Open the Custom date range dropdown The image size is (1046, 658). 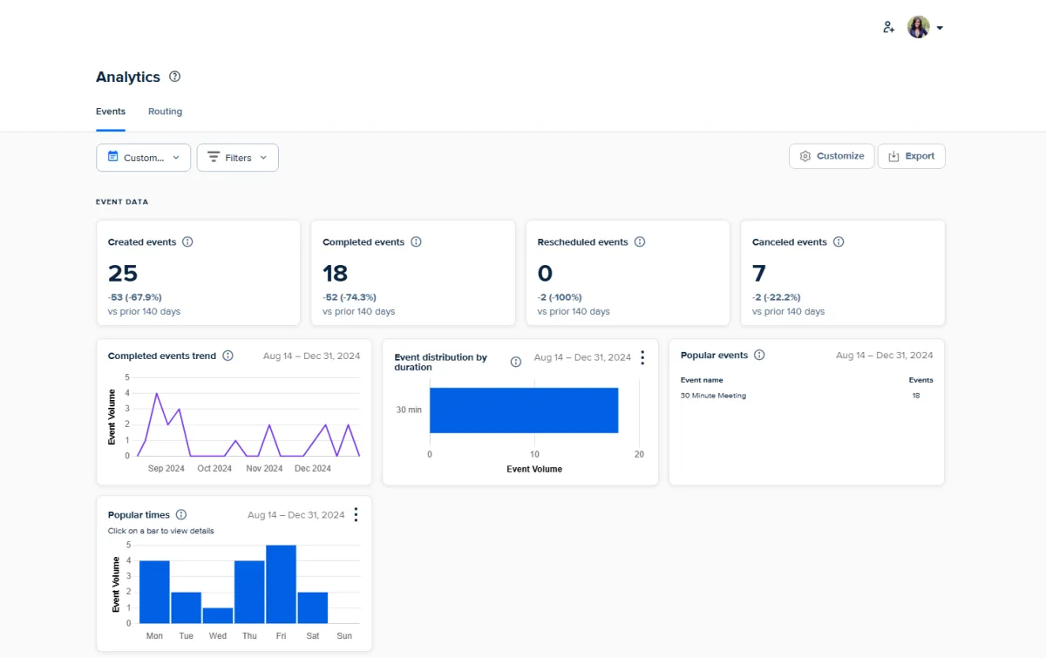coord(143,158)
